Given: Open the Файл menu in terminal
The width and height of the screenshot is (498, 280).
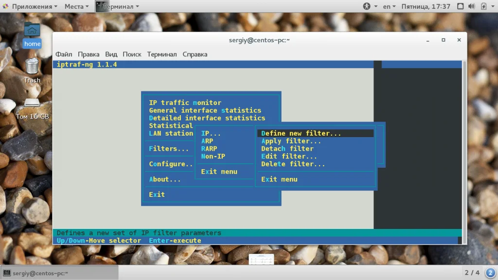Looking at the screenshot, I should [x=64, y=54].
